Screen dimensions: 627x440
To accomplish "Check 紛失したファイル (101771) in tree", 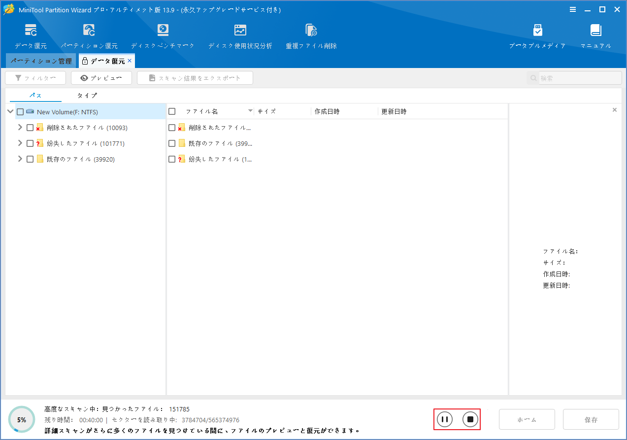I will pyautogui.click(x=30, y=143).
